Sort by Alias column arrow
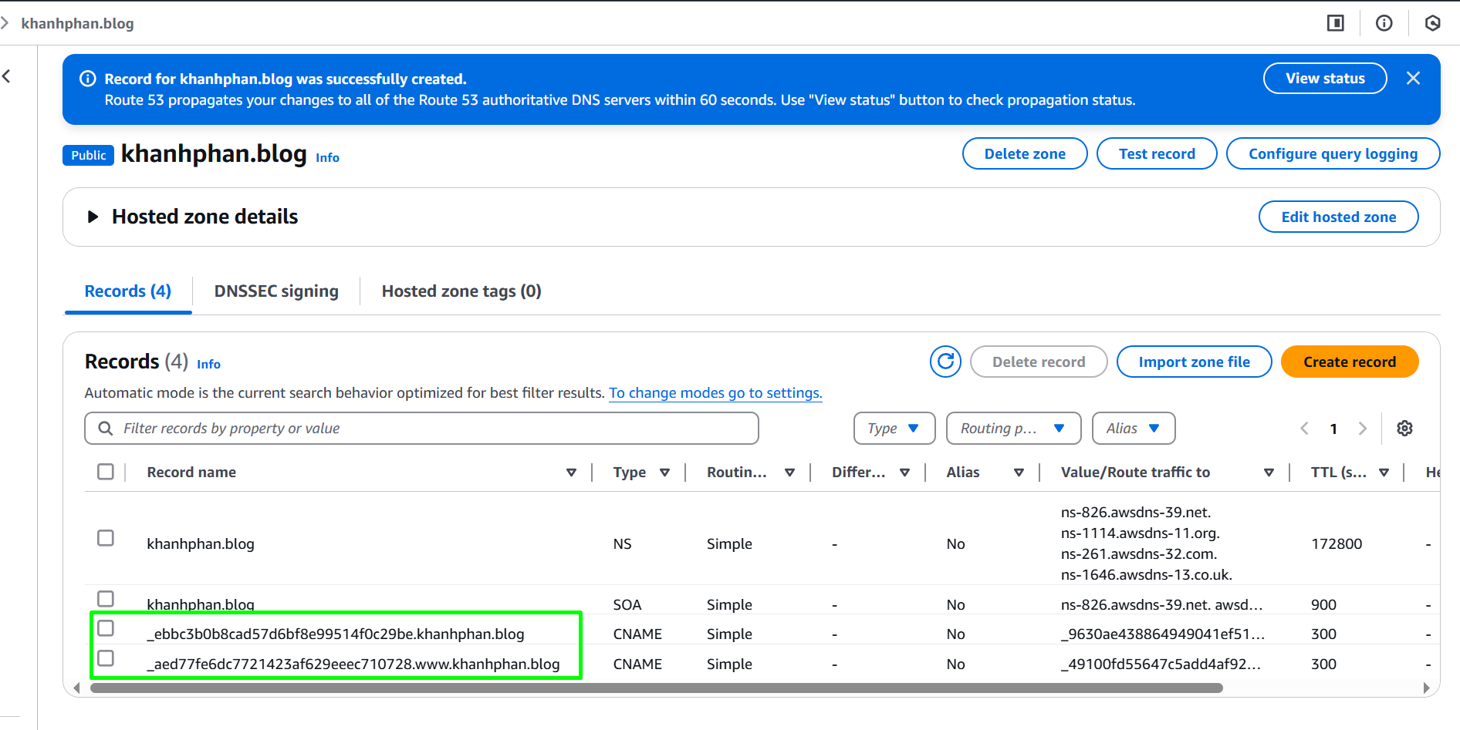 coord(1019,473)
